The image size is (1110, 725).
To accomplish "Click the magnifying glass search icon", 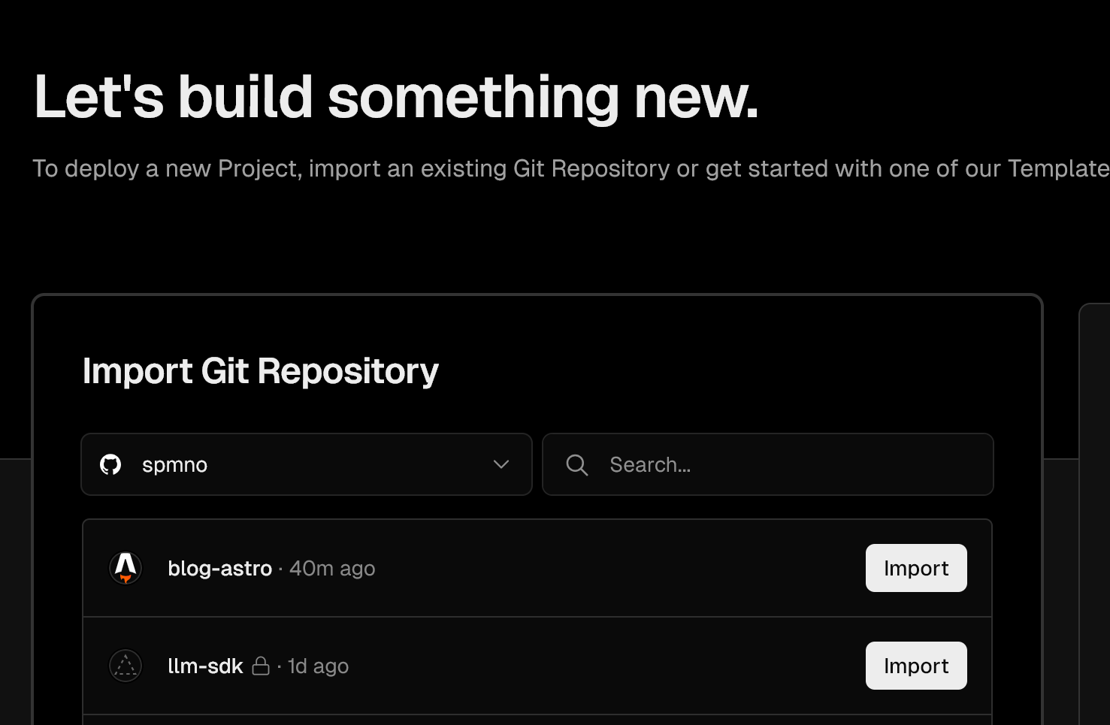I will click(576, 465).
